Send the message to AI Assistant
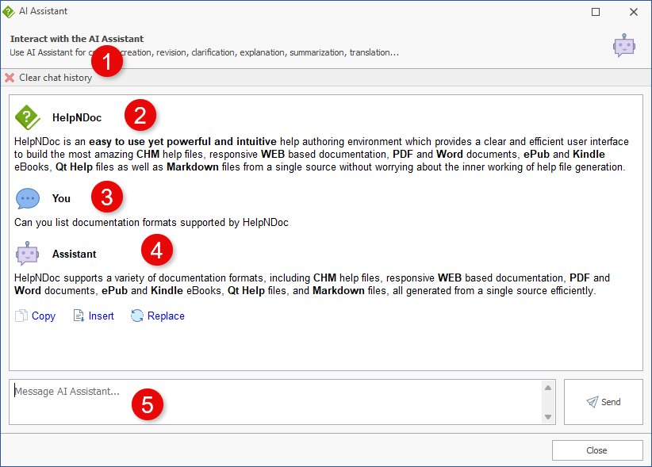The height and width of the screenshot is (467, 652). 604,402
